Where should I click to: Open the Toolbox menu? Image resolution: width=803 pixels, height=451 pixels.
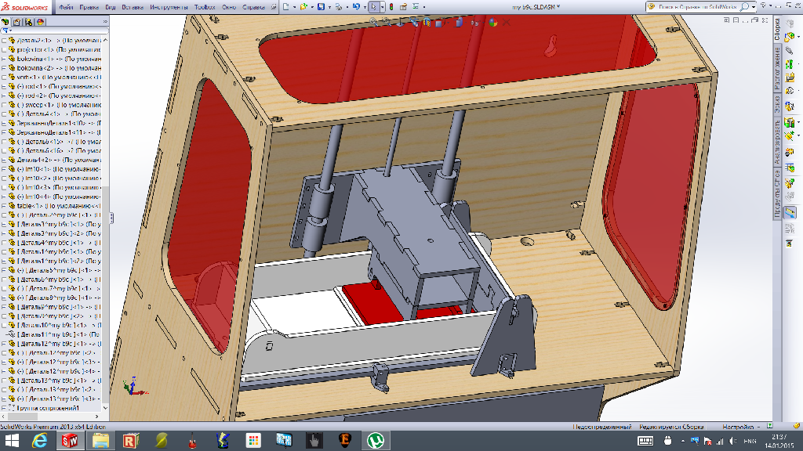coord(205,6)
